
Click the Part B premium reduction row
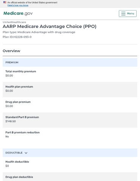coord(70,135)
